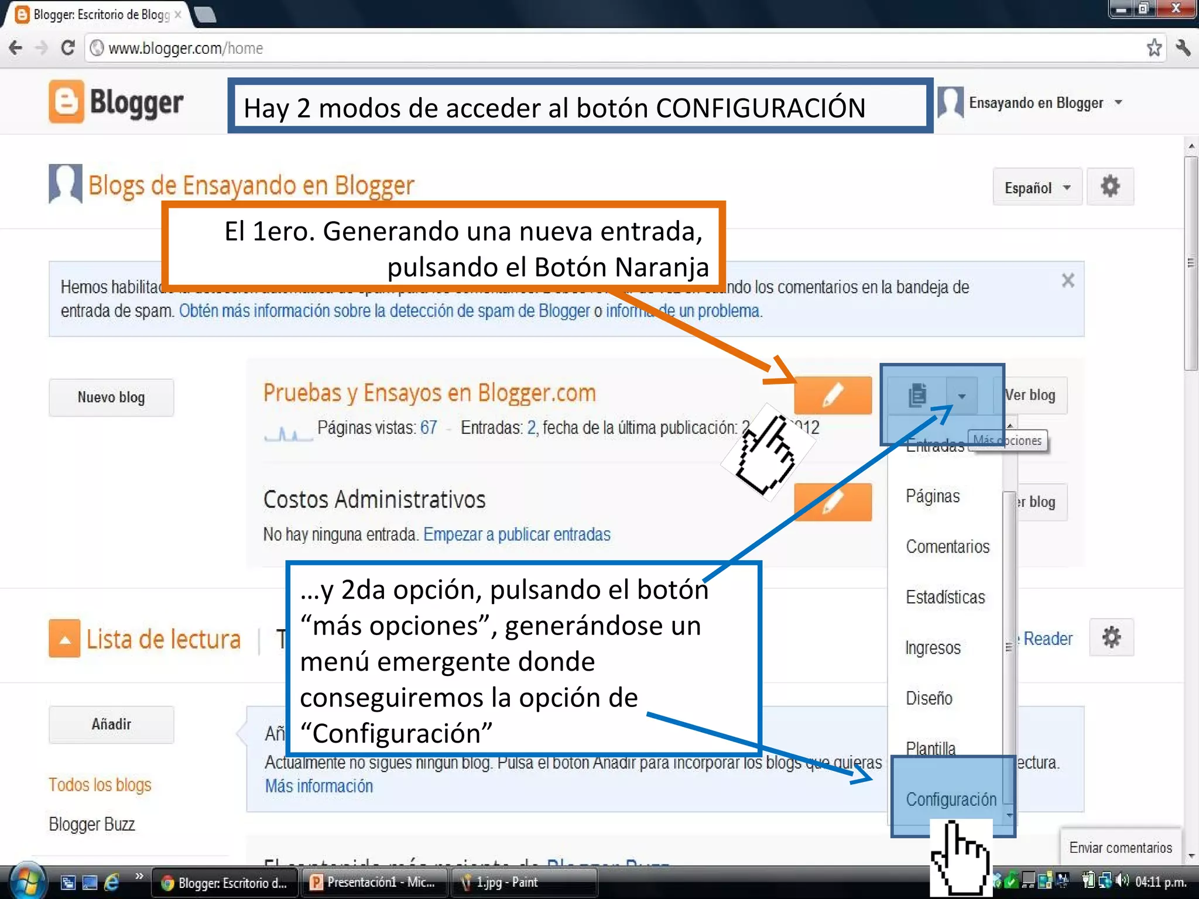
Task: Click Páginas vistas count 67
Action: coord(429,428)
